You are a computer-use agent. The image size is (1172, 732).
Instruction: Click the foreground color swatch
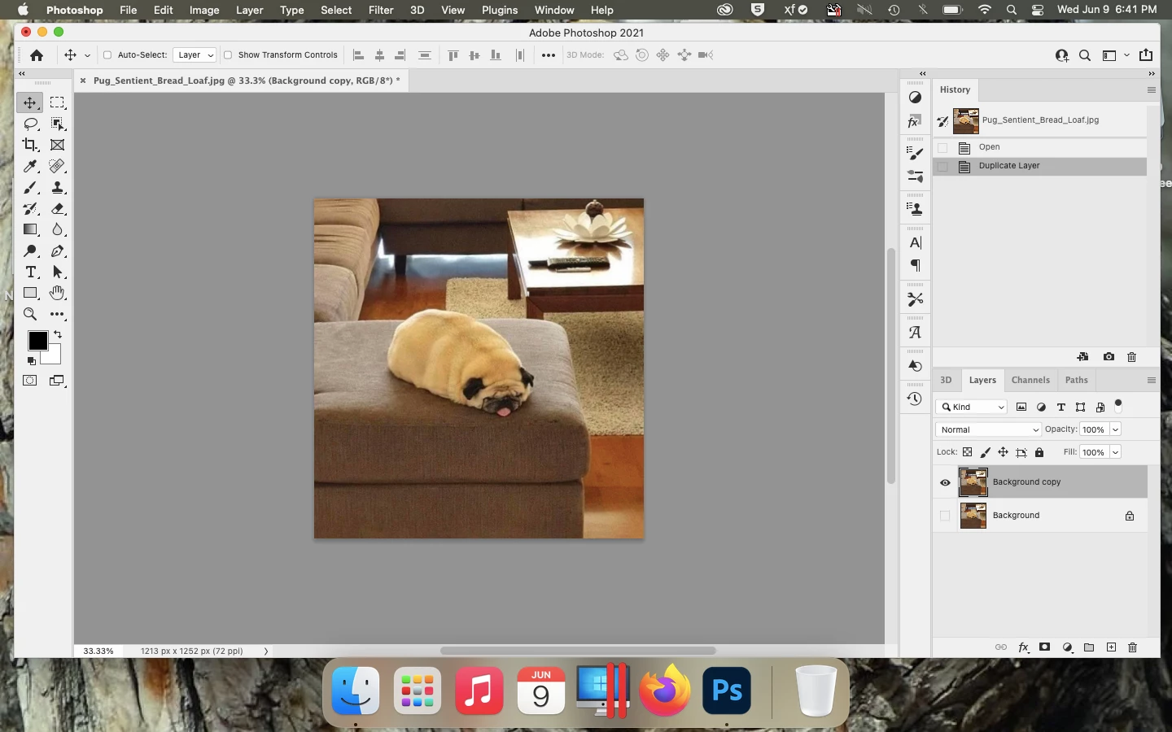point(37,341)
